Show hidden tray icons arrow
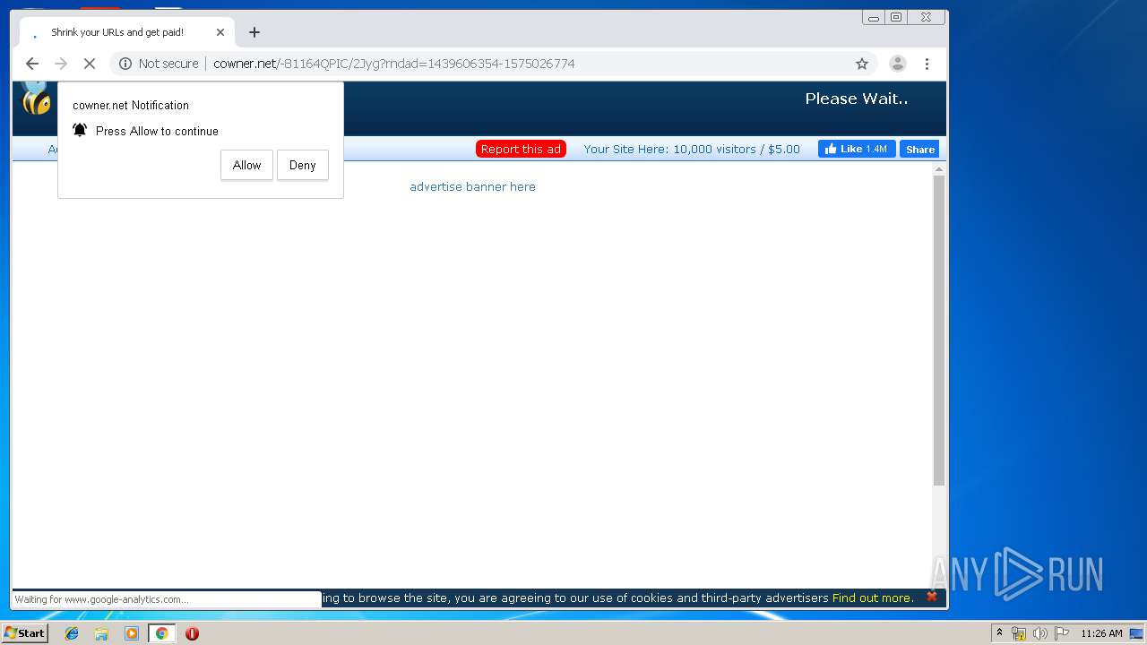Screen dimensions: 1147x645 pos(999,632)
